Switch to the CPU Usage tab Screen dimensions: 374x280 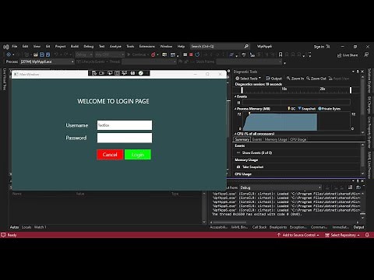tap(298, 139)
